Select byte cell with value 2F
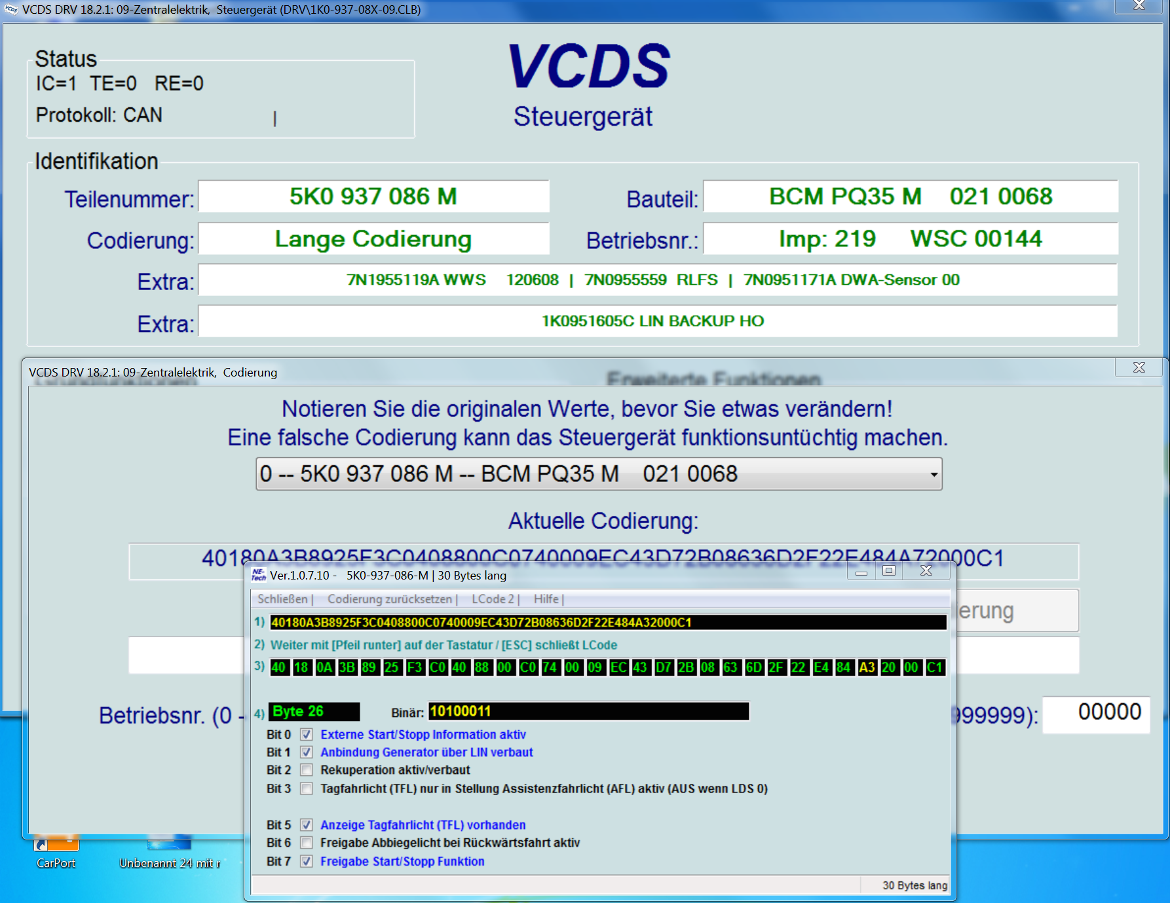The height and width of the screenshot is (903, 1170). pyautogui.click(x=776, y=667)
